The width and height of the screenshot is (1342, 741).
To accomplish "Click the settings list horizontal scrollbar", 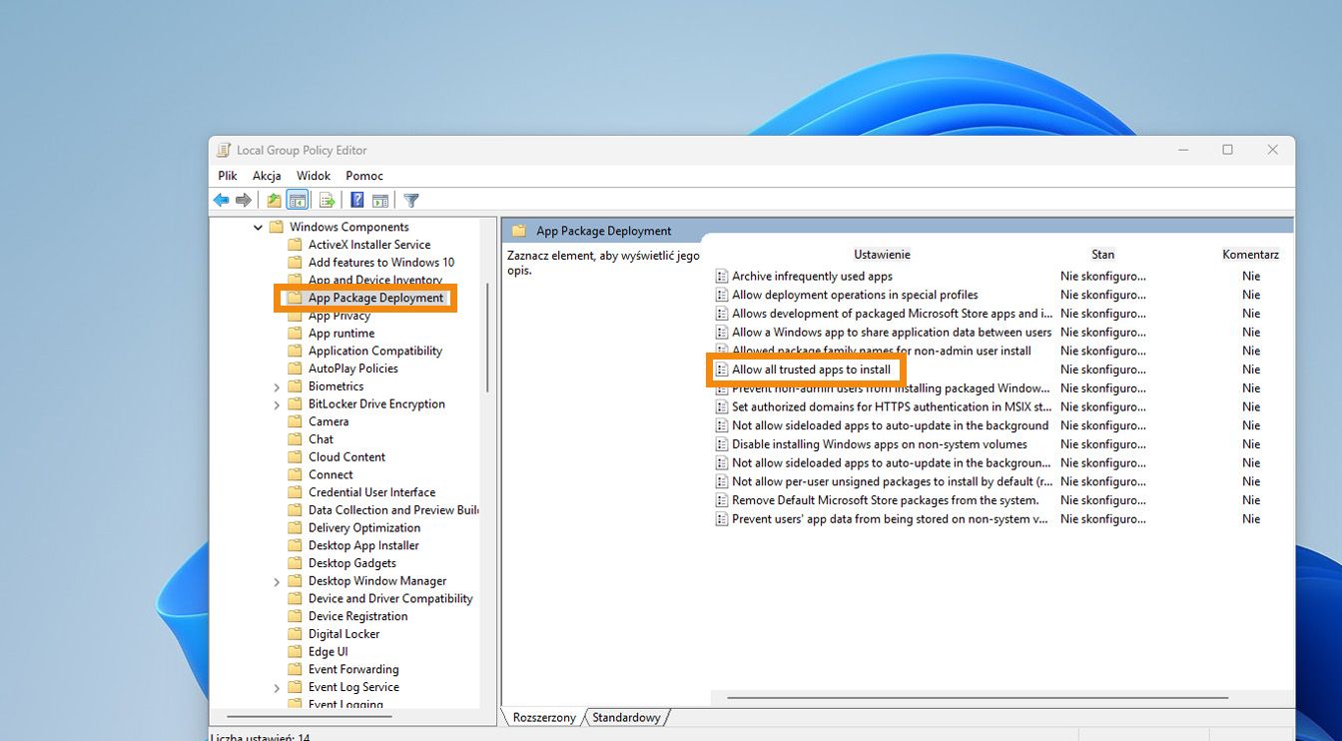I will click(977, 698).
